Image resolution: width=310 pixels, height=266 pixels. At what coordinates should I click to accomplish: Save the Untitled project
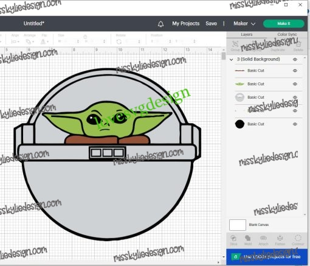[x=211, y=24]
